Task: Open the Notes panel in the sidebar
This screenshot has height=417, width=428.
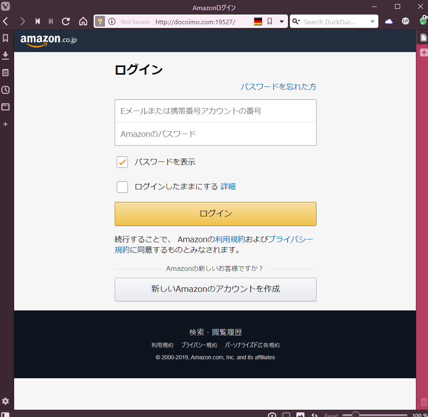Action: [x=6, y=73]
